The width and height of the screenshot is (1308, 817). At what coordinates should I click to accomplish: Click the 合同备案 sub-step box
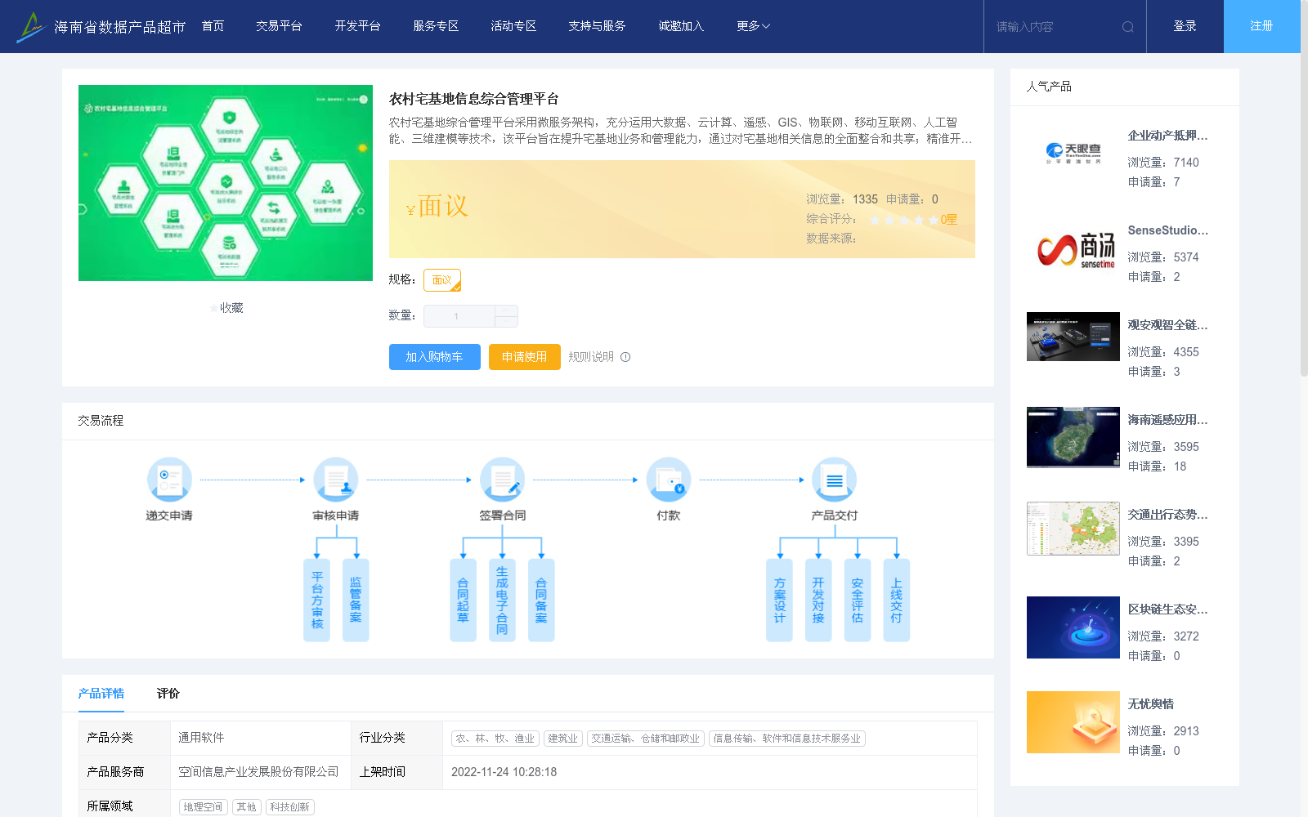pyautogui.click(x=541, y=600)
